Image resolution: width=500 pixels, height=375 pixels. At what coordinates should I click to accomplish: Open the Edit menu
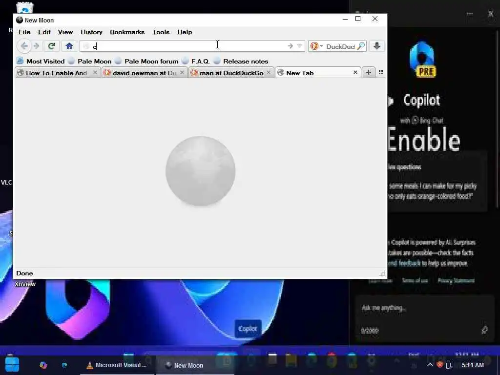coord(44,32)
